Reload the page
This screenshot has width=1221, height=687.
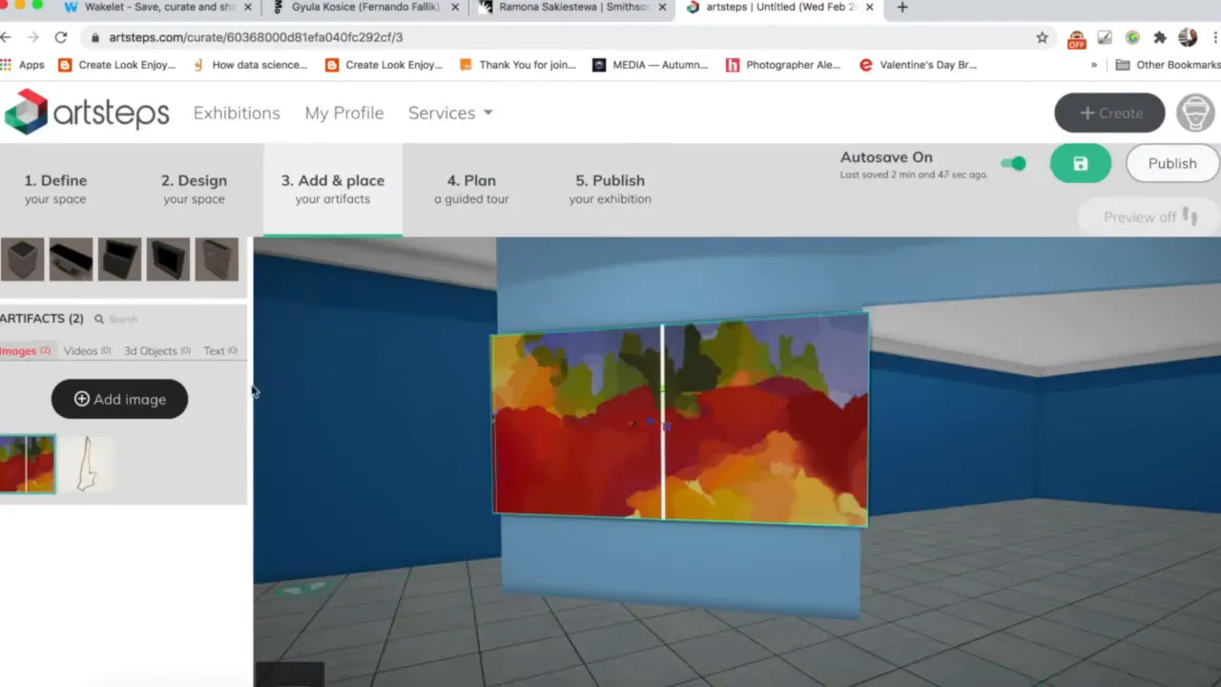point(61,37)
